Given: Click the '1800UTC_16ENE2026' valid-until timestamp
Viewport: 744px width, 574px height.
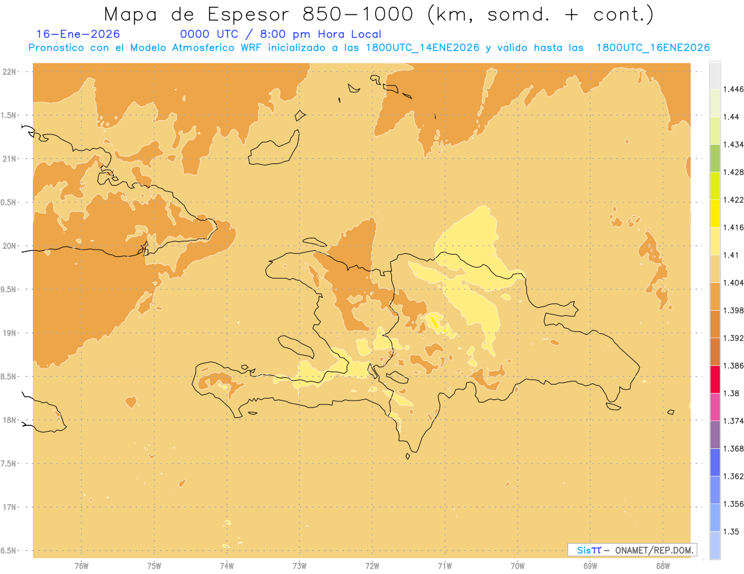Looking at the screenshot, I should (x=652, y=48).
